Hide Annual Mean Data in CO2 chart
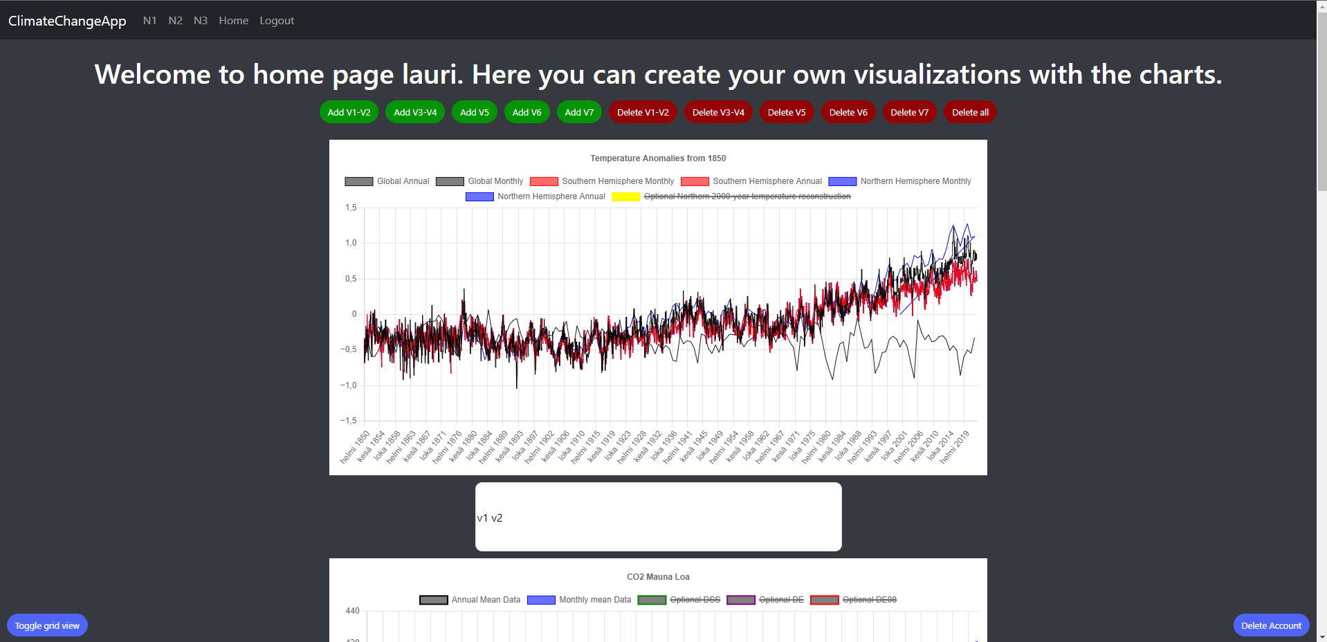1327x642 pixels. (470, 600)
